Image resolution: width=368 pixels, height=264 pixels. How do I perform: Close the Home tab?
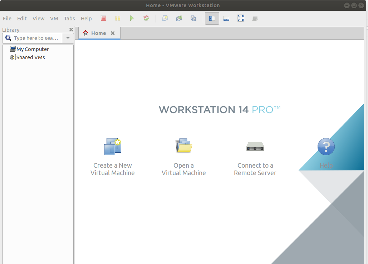tap(113, 33)
